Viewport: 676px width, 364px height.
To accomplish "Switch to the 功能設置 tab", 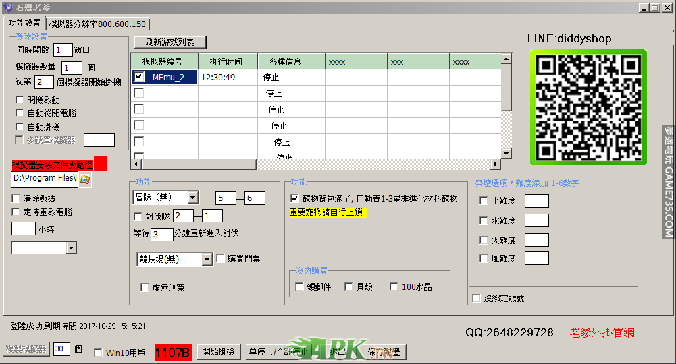I will (24, 23).
